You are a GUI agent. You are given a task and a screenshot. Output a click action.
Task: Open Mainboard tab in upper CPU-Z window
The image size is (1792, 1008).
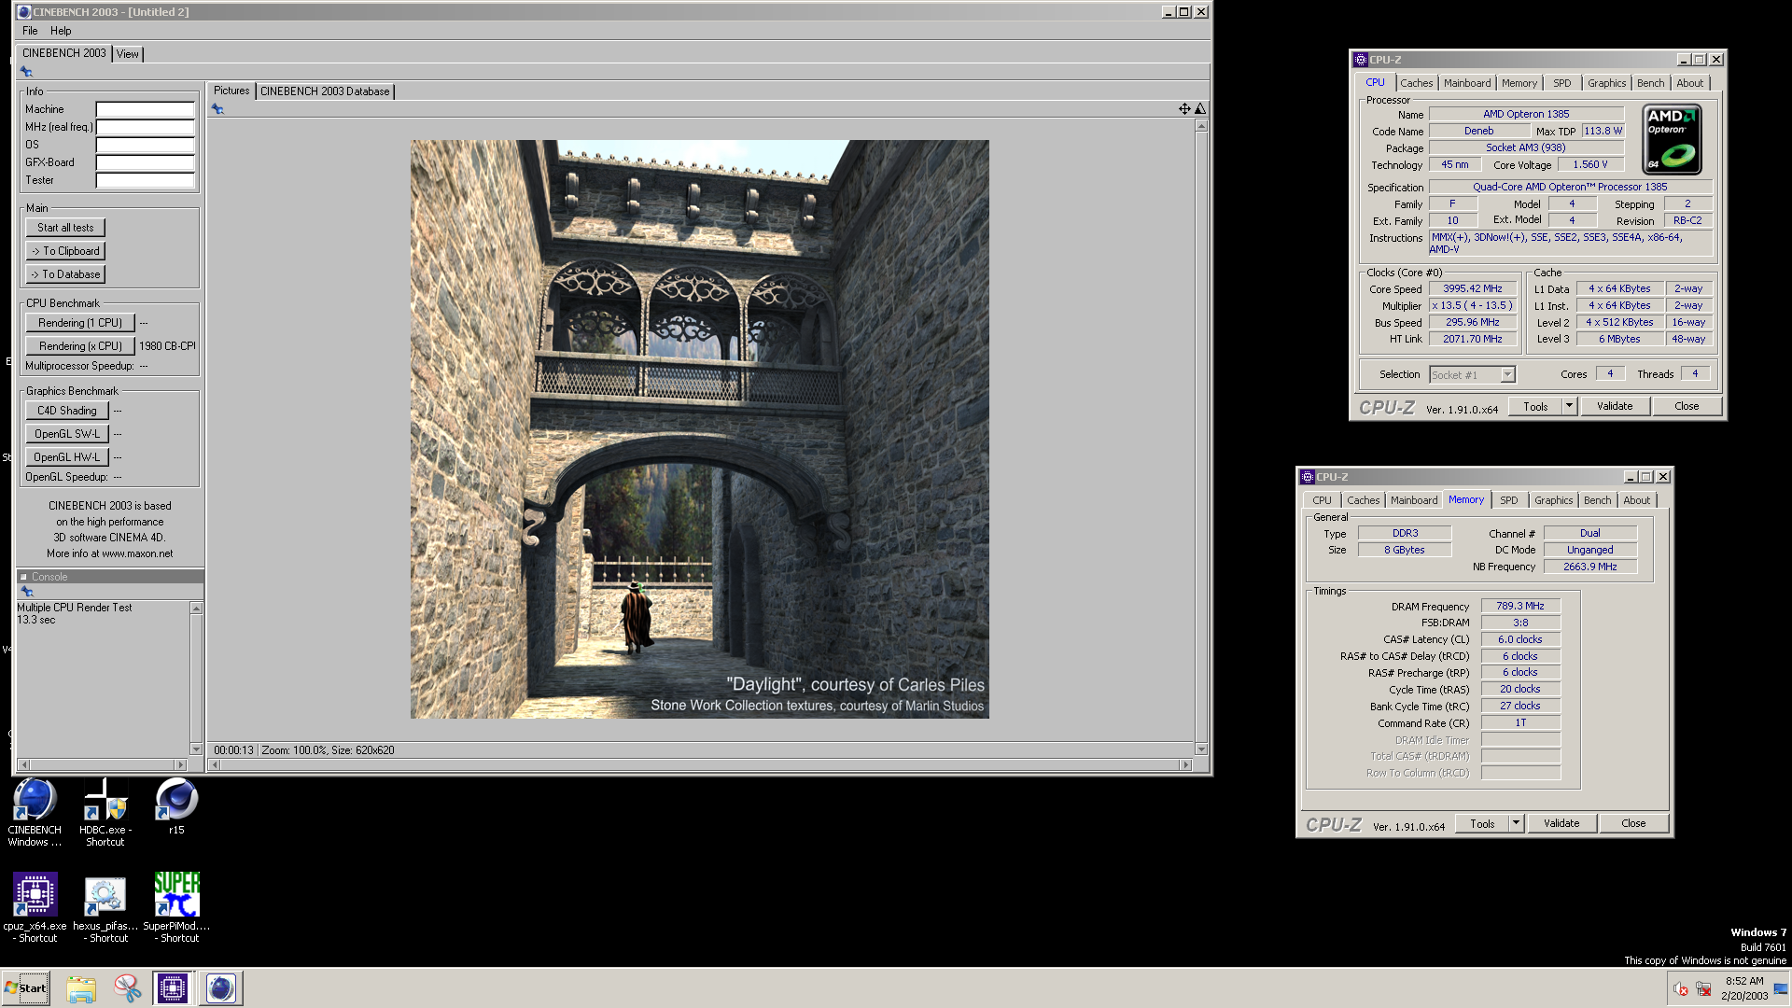coord(1467,83)
